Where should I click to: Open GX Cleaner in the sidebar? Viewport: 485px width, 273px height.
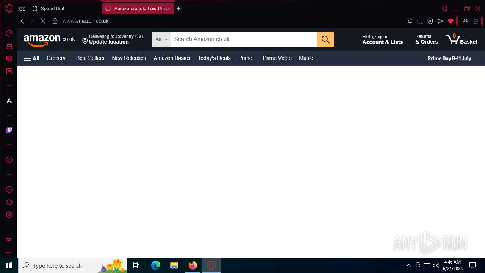(x=9, y=46)
